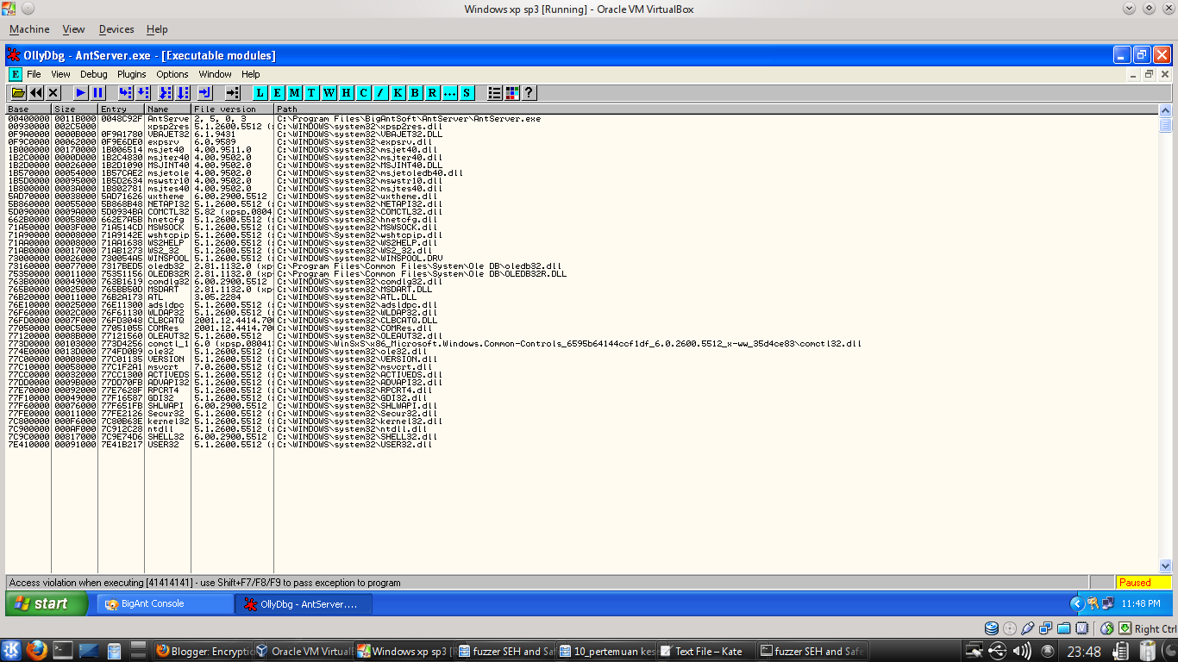Open the VirtualBox Help menu

tap(157, 29)
